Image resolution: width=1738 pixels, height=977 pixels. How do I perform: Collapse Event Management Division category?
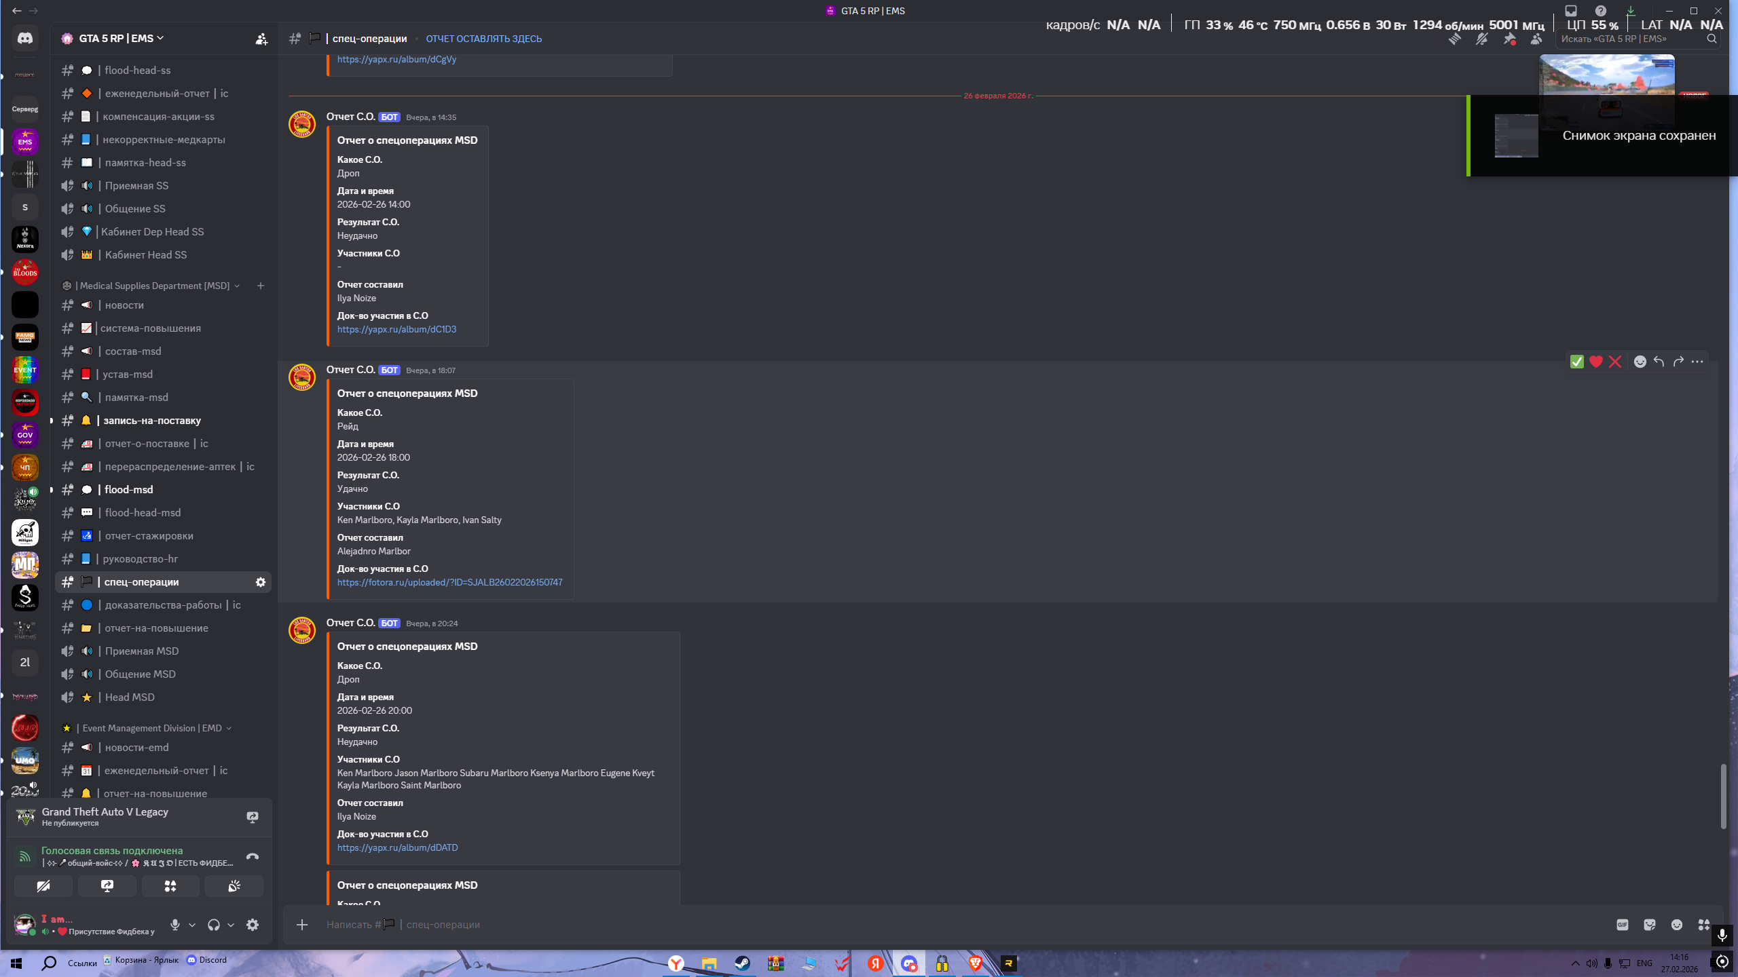tap(152, 728)
